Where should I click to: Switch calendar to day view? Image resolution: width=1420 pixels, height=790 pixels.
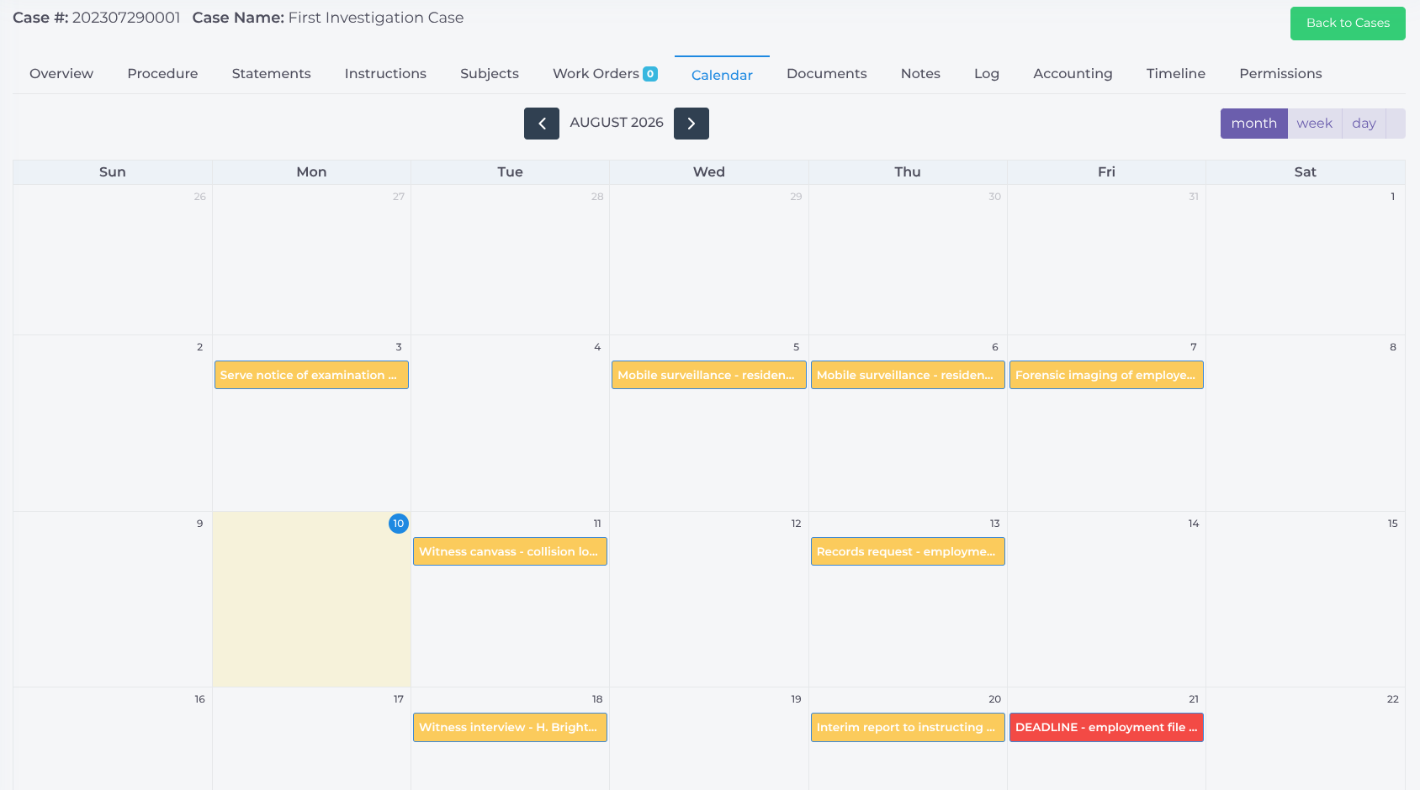1364,124
